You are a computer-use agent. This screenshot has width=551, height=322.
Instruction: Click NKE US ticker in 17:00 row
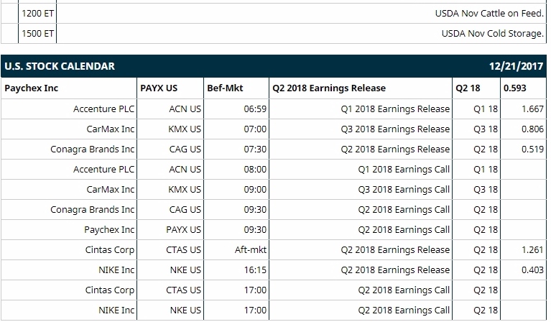coord(185,310)
